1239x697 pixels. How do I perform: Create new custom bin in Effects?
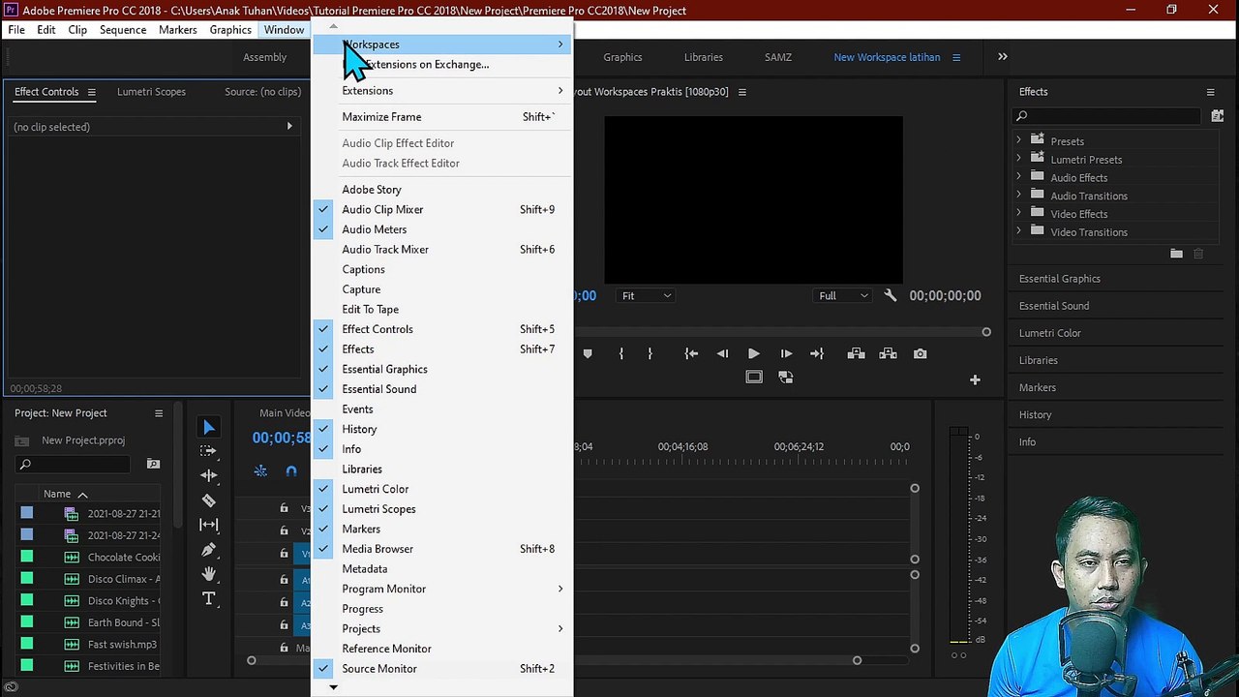(x=1176, y=254)
